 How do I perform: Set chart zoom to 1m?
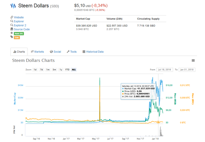[48, 70]
